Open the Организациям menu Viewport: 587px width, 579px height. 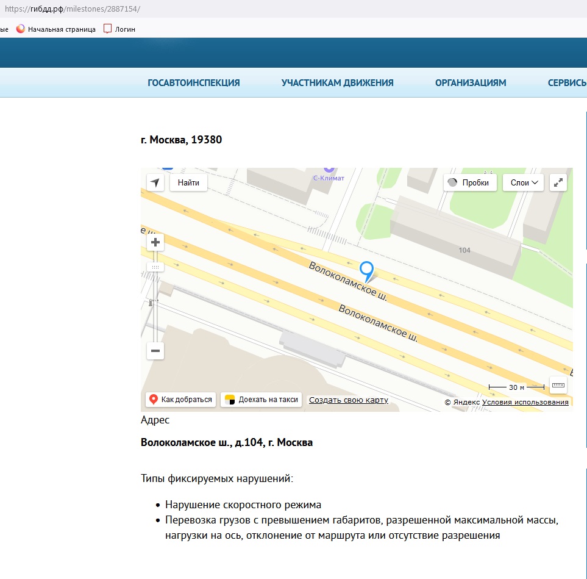471,83
